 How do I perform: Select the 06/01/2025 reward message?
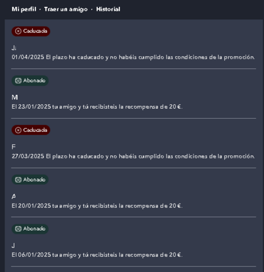pyautogui.click(x=97, y=255)
